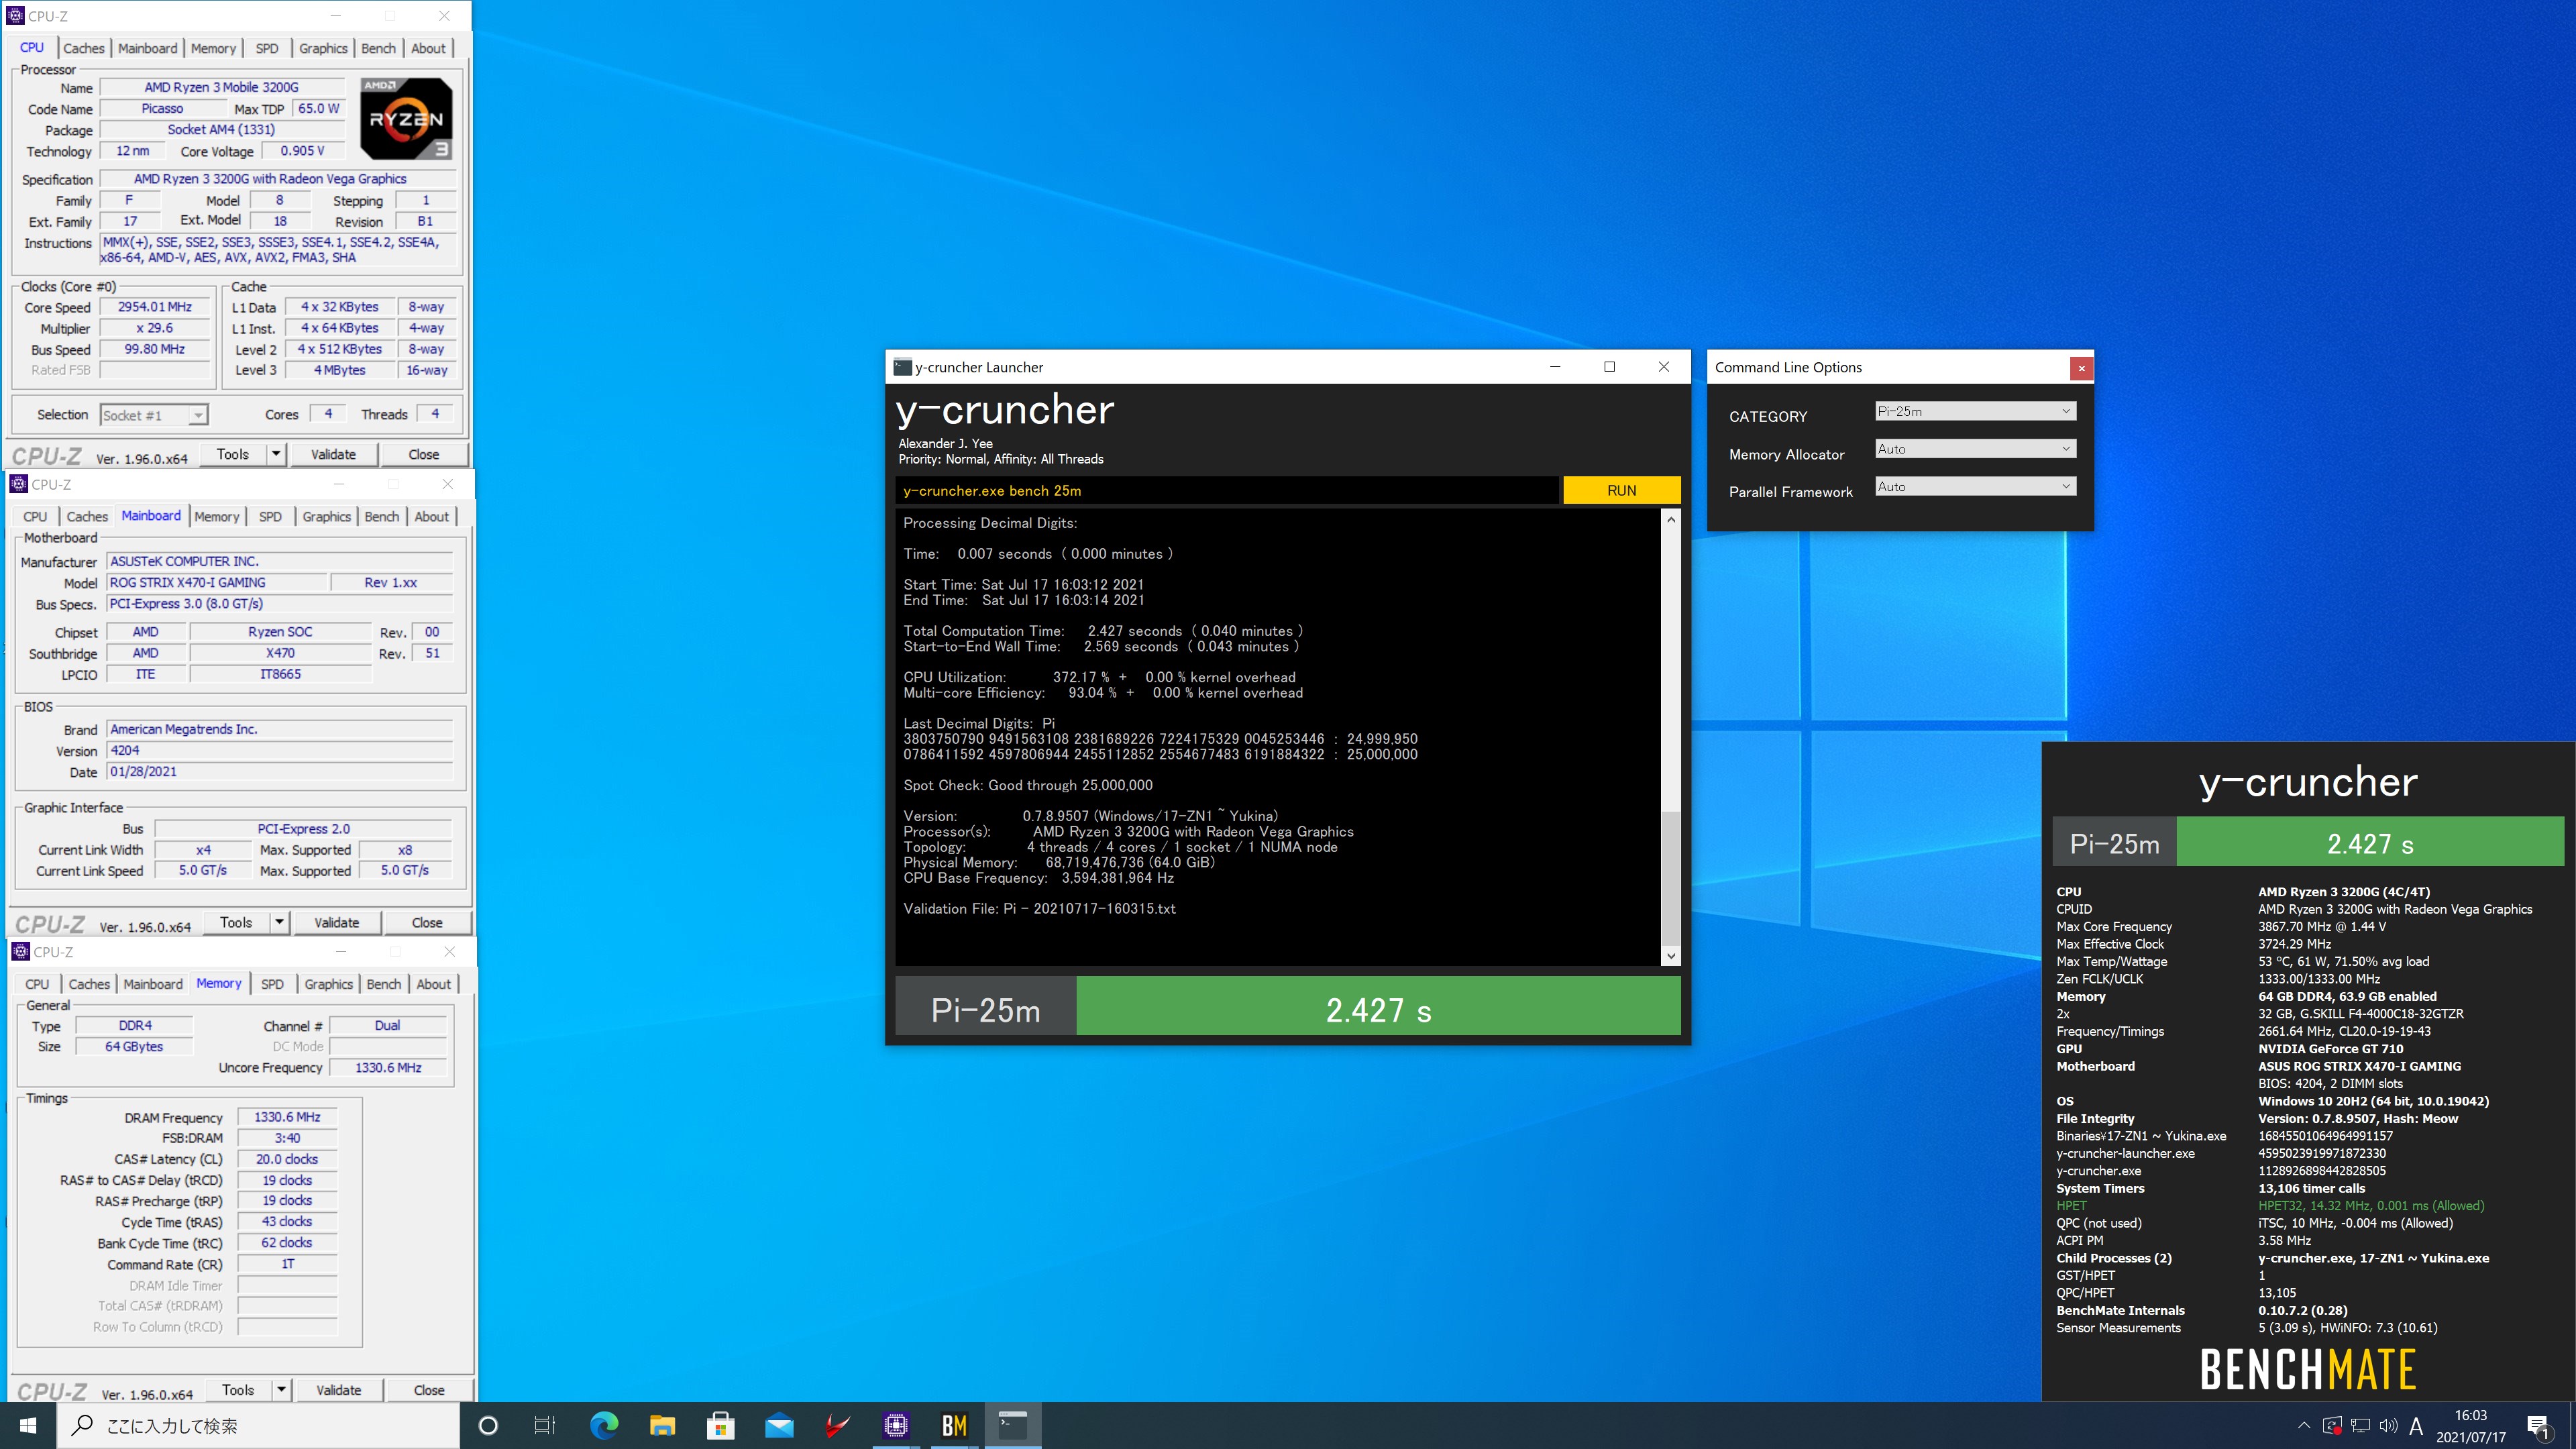Switch to BenchMate BM taskbar icon
This screenshot has height=1449, width=2576.
[x=954, y=1425]
